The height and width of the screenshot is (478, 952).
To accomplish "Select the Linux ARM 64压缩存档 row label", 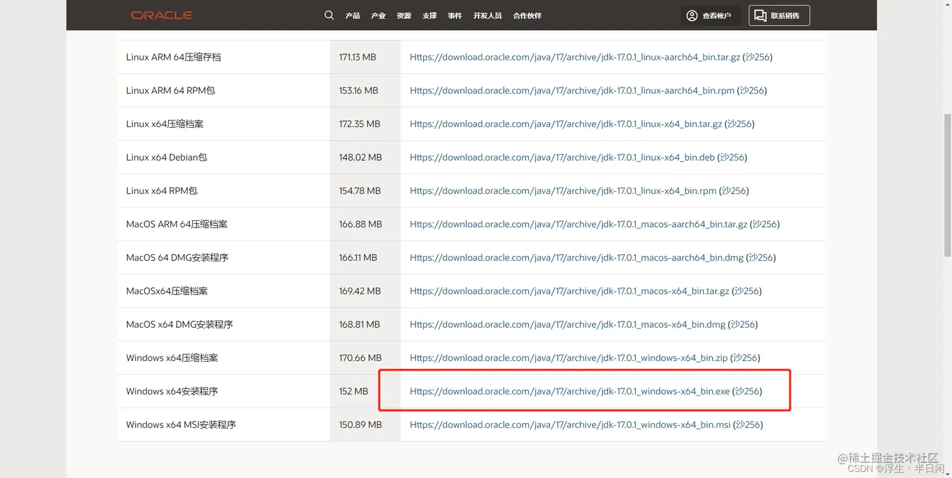I will (174, 57).
